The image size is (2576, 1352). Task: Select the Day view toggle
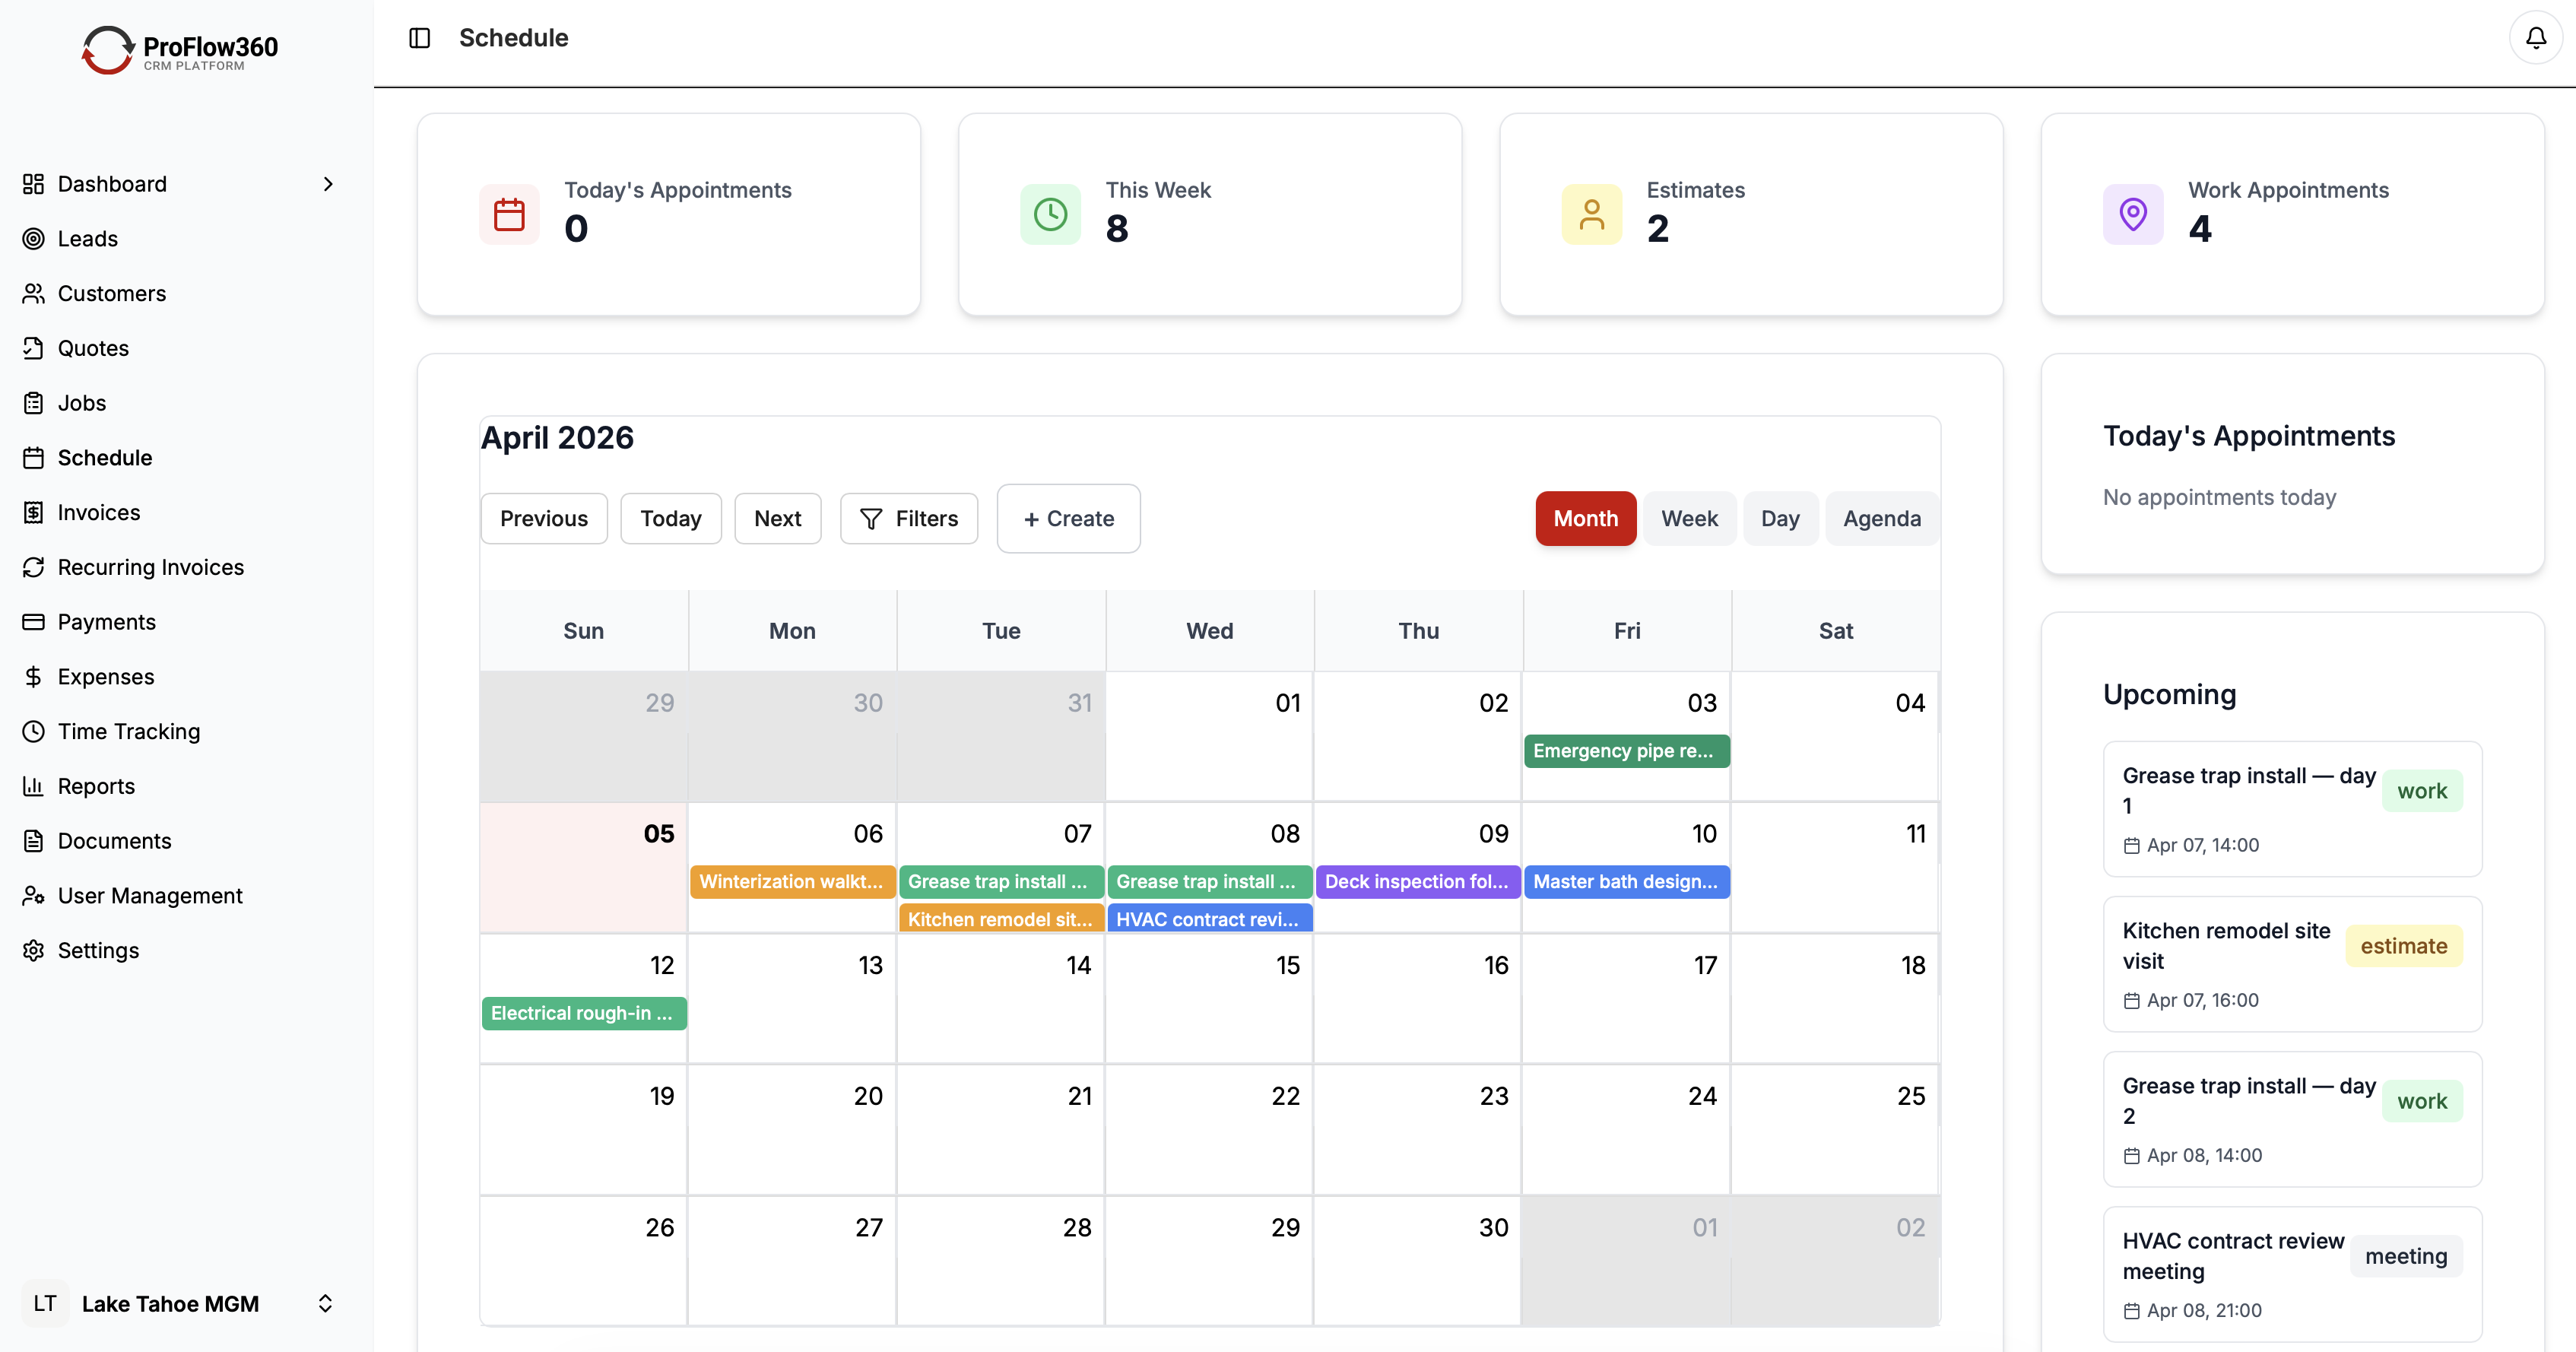[1780, 518]
